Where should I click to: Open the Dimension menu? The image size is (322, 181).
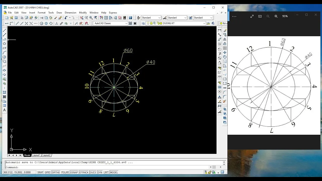click(x=70, y=13)
